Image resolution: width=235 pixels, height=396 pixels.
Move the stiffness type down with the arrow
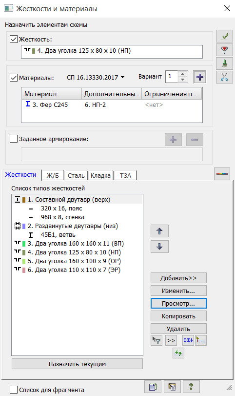pyautogui.click(x=159, y=247)
